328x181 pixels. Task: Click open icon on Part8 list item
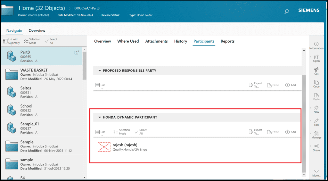77,53
